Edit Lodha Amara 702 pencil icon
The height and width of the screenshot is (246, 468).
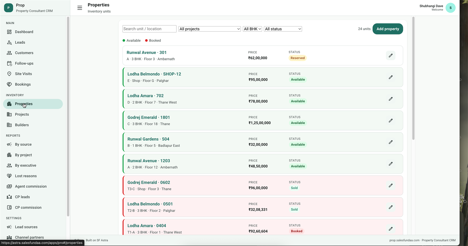coord(390,99)
